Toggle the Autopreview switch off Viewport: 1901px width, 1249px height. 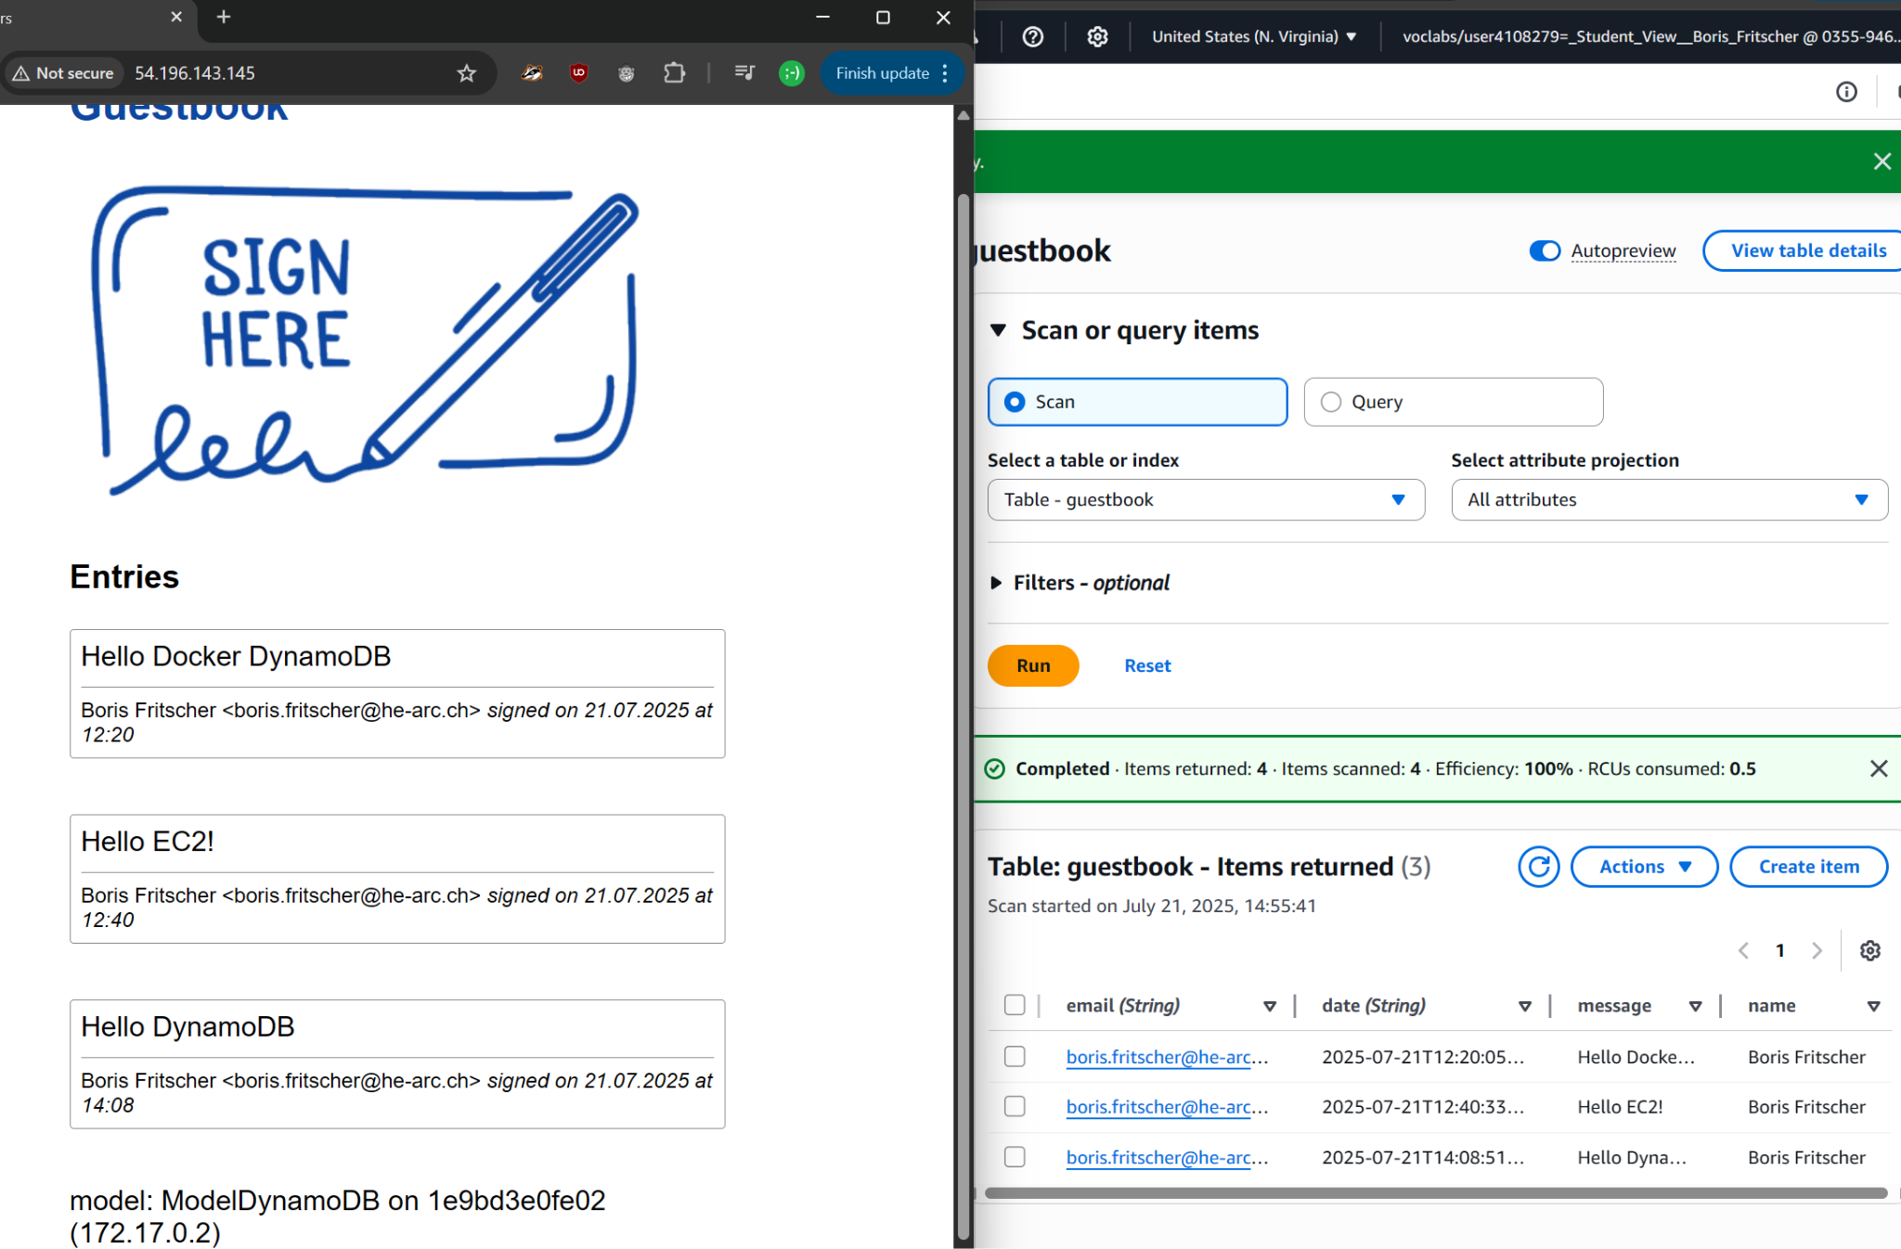tap(1545, 251)
